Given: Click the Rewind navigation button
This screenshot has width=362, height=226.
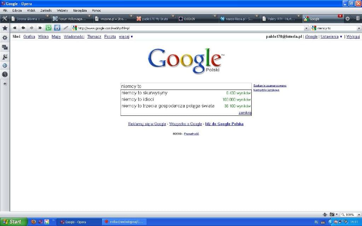Looking at the screenshot, I should (x=14, y=28).
